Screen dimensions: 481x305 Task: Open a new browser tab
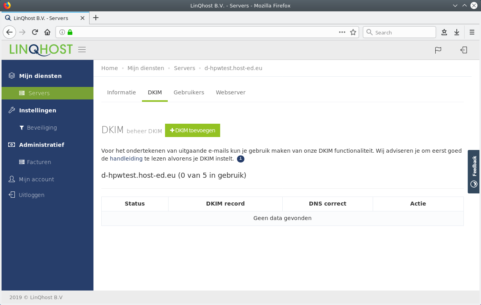pos(96,18)
